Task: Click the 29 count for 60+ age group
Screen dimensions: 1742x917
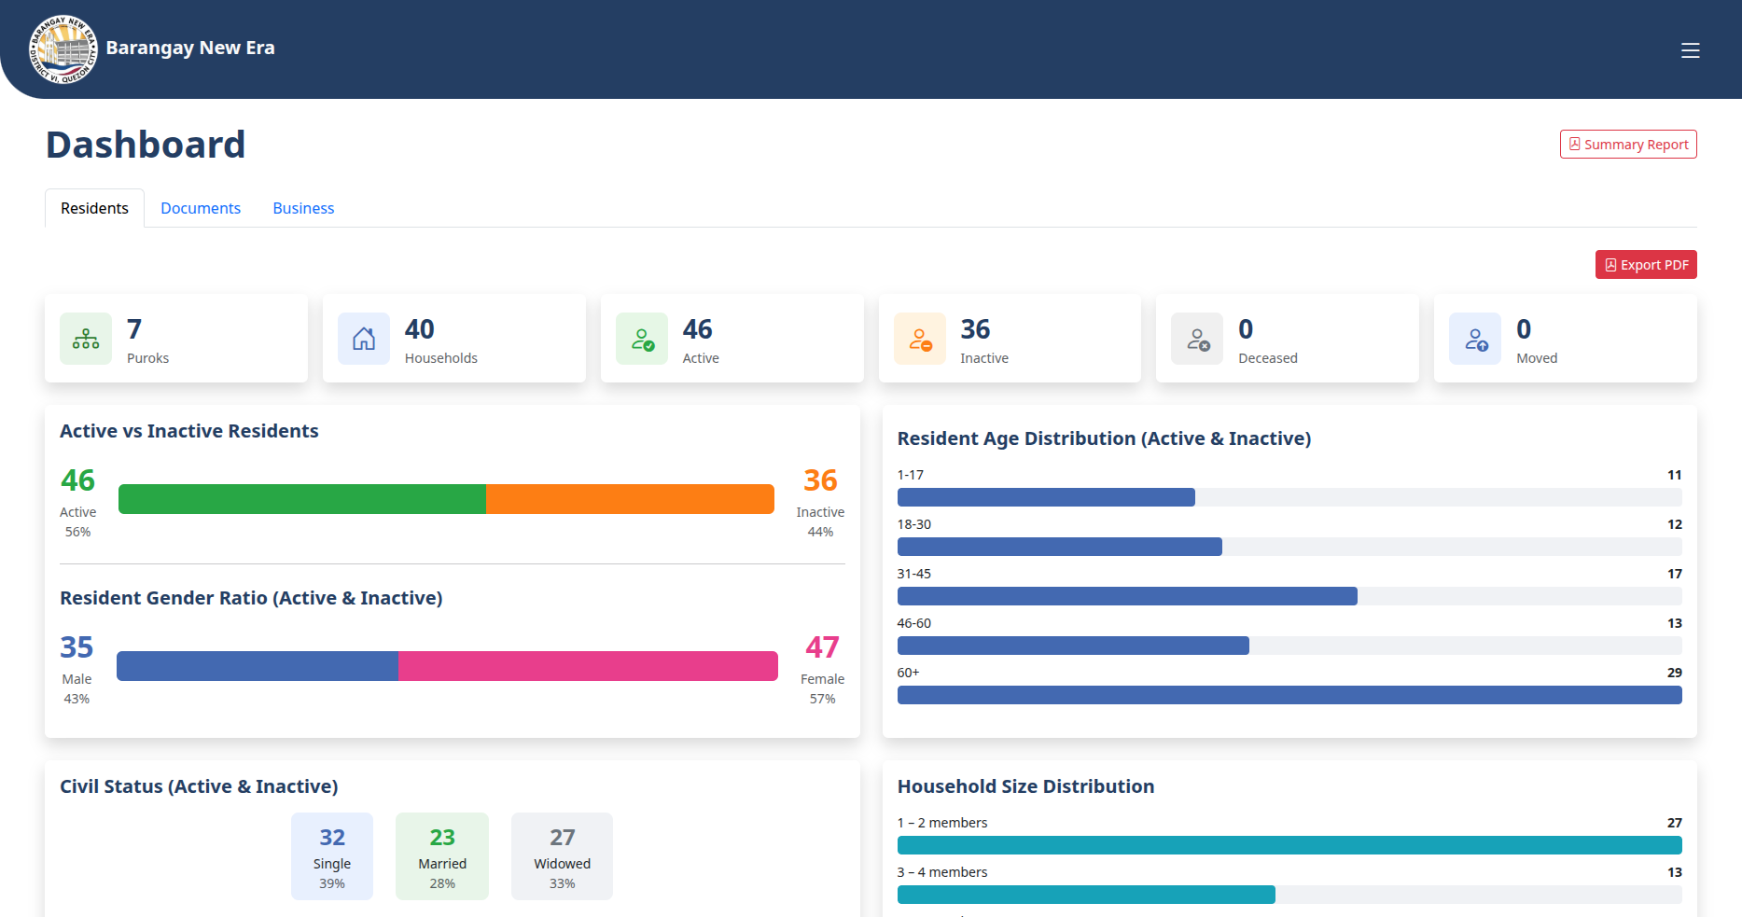Action: point(1675,673)
